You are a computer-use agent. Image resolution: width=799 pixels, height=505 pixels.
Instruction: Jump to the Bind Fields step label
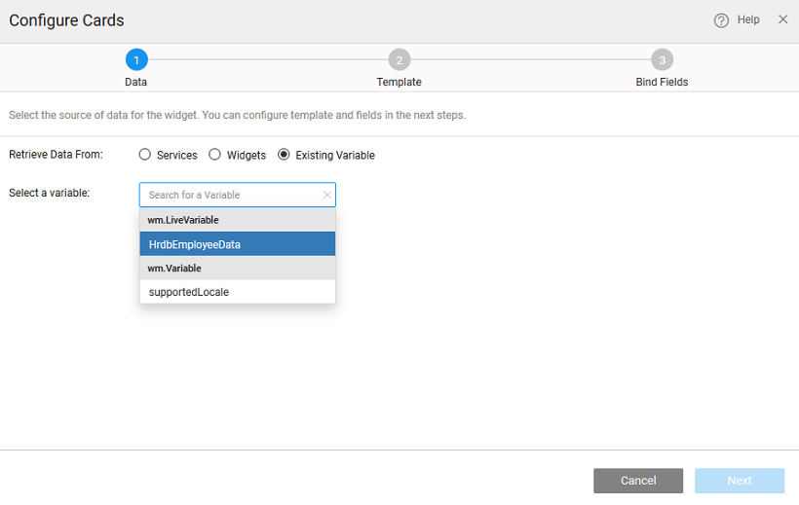pos(663,83)
